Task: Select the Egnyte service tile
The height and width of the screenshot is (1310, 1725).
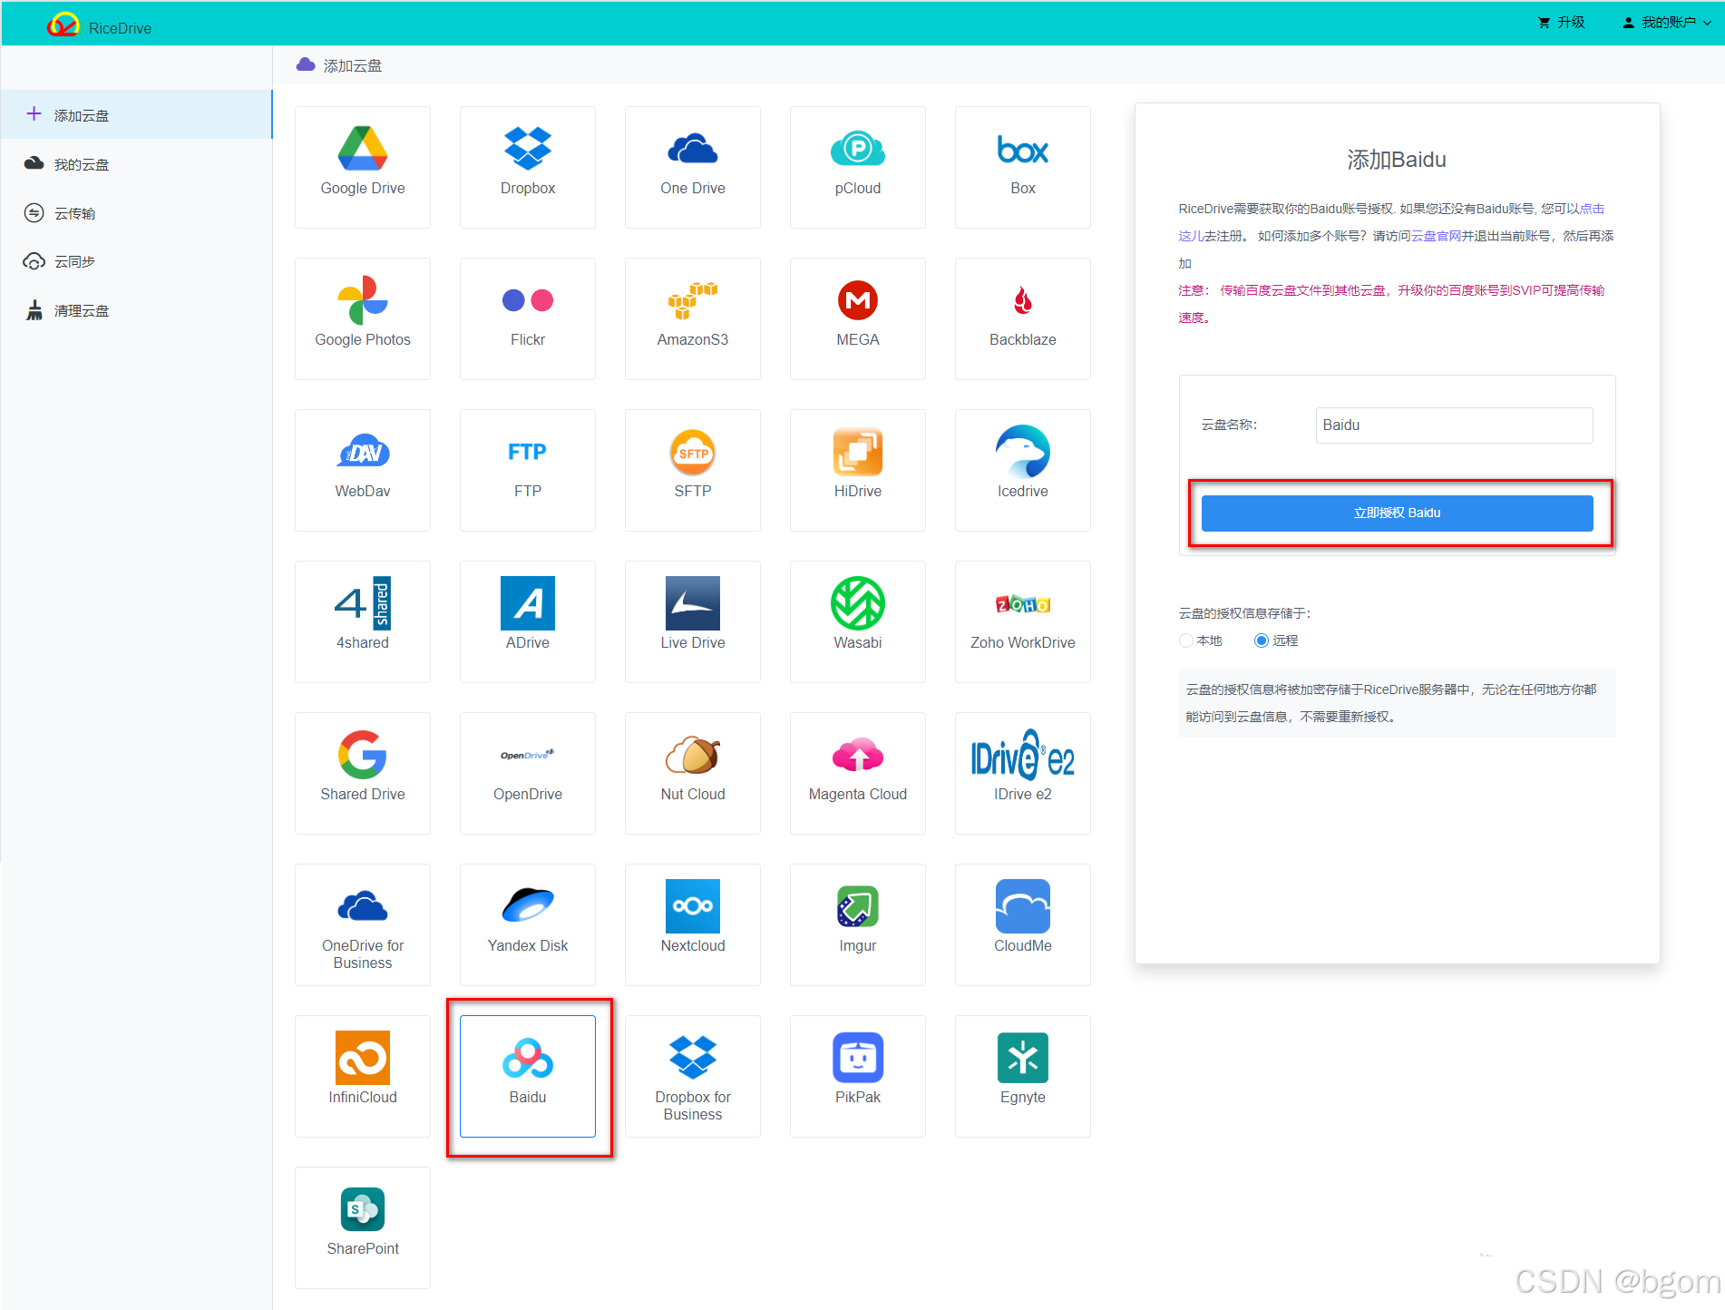Action: tap(1023, 1076)
